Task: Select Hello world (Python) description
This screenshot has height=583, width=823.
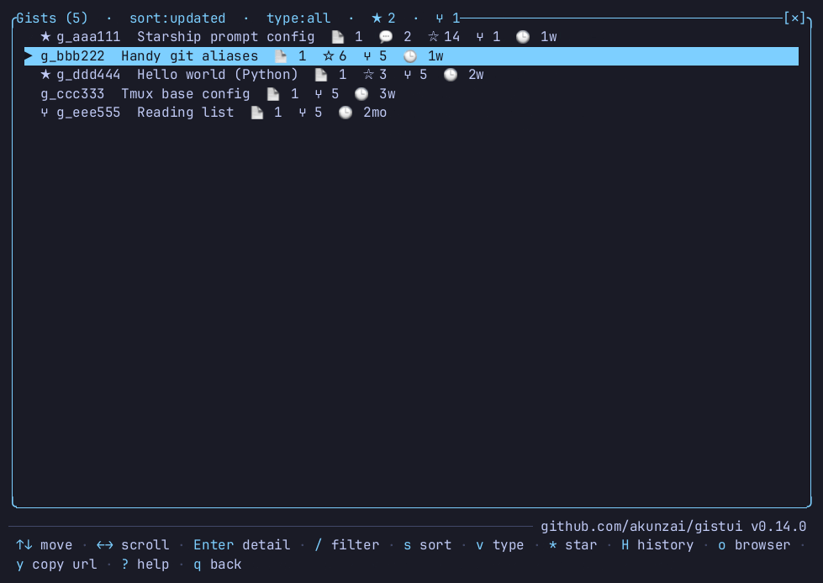Action: 217,75
